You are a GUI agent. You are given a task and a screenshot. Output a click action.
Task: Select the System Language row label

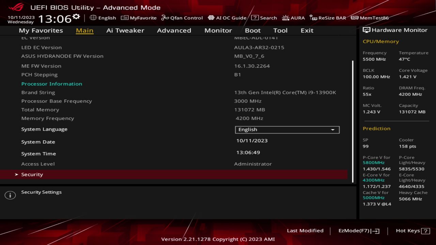pos(44,129)
